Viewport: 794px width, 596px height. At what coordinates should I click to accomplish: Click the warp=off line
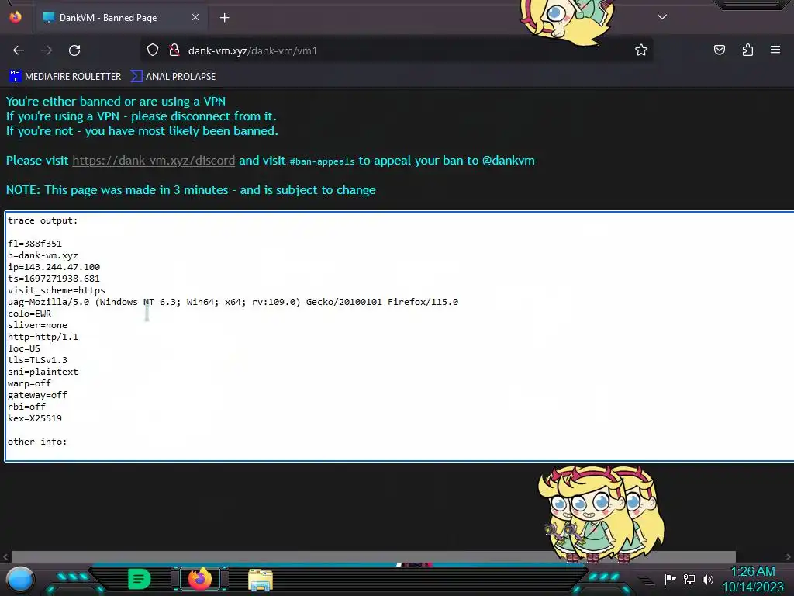29,383
